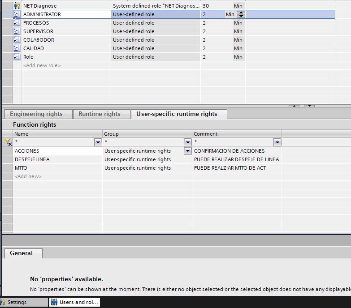Click 'Add new role' placeholder row
Screen dimensions: 351x308
pyautogui.click(x=42, y=65)
